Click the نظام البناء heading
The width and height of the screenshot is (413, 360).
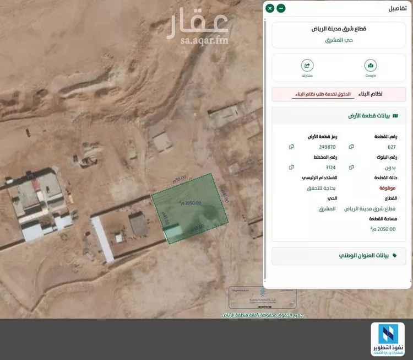coord(370,94)
